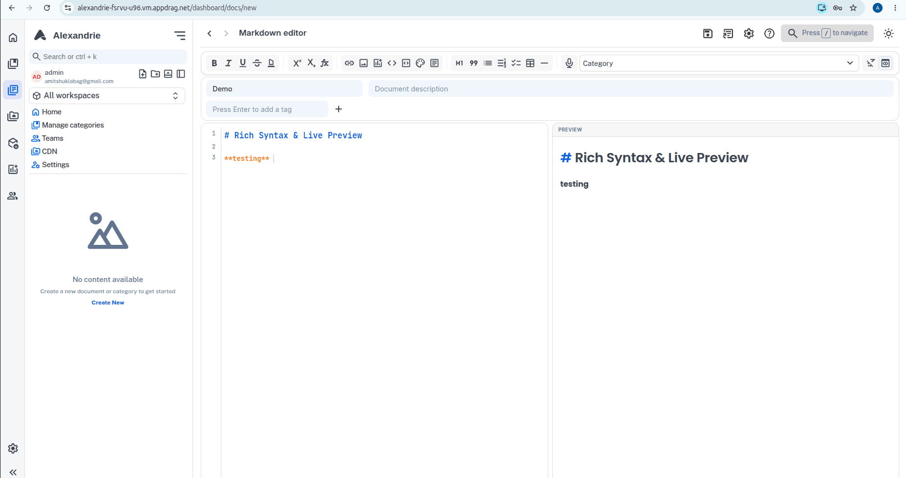
Task: Collapse sidebar via menu lines icon
Action: point(180,35)
